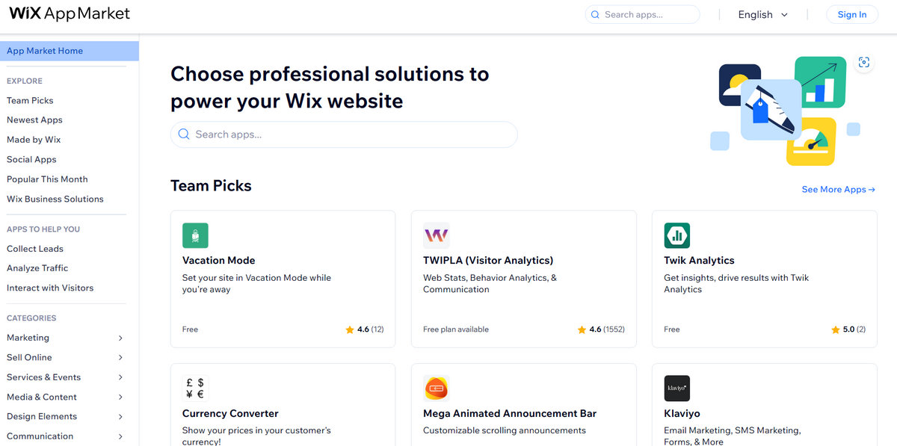
Task: View Popular This Month apps
Action: pyautogui.click(x=47, y=179)
